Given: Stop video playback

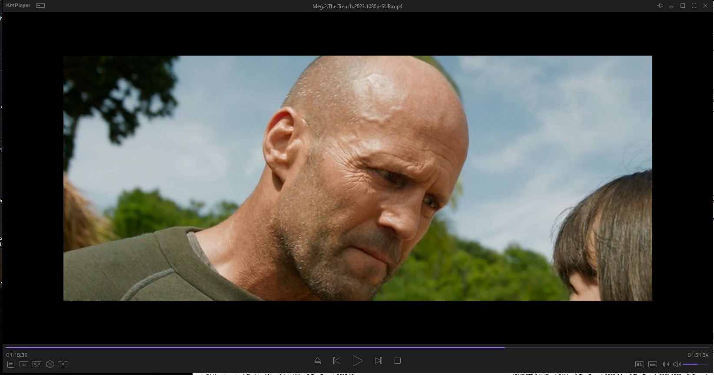Looking at the screenshot, I should pos(398,361).
